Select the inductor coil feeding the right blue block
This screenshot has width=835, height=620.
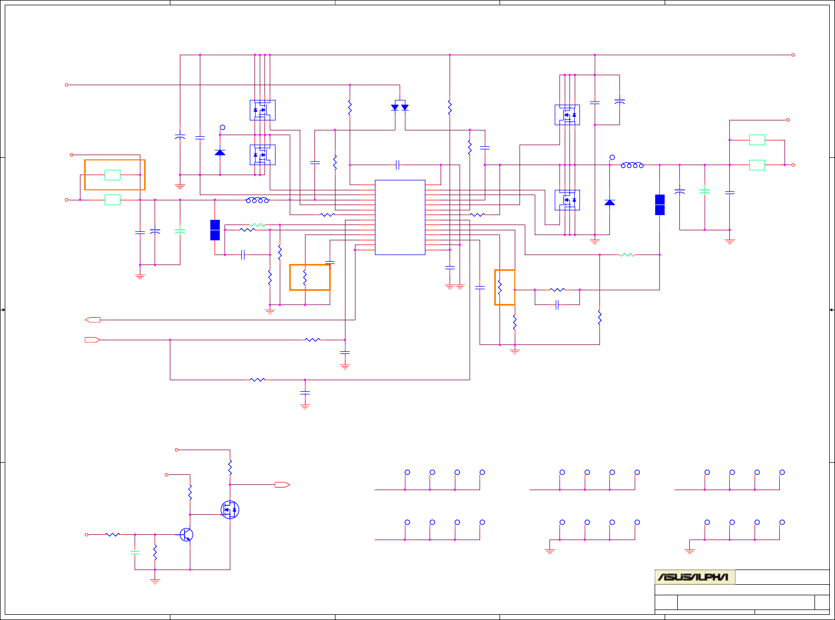pyautogui.click(x=632, y=165)
